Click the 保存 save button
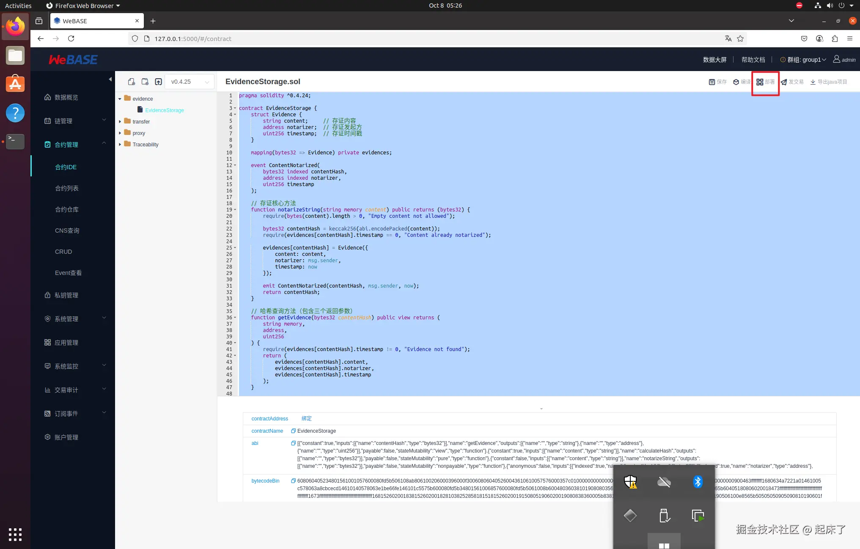The image size is (860, 549). point(717,82)
